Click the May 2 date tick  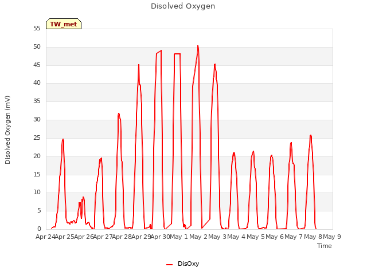click(x=198, y=237)
